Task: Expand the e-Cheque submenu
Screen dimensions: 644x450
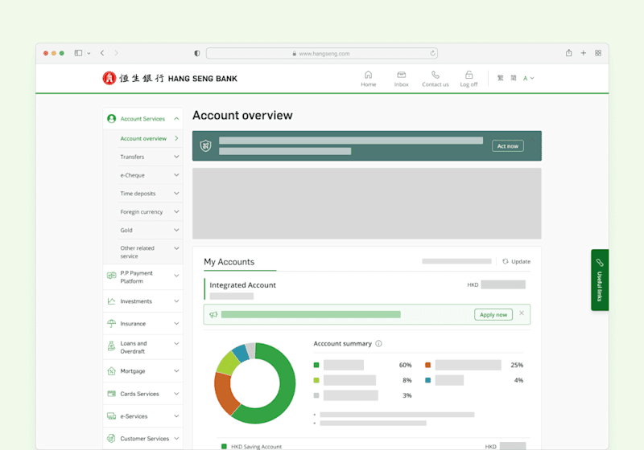Action: click(176, 175)
